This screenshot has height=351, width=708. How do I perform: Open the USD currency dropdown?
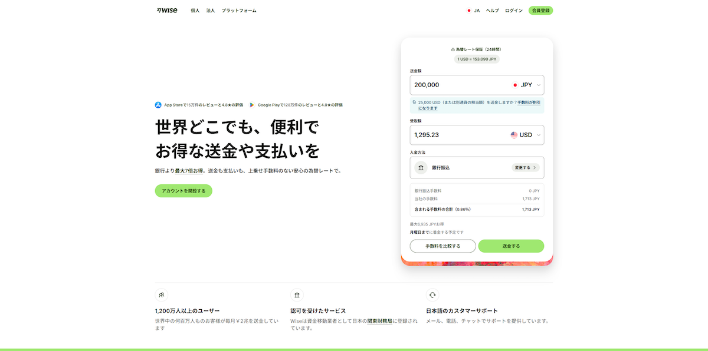coord(526,135)
